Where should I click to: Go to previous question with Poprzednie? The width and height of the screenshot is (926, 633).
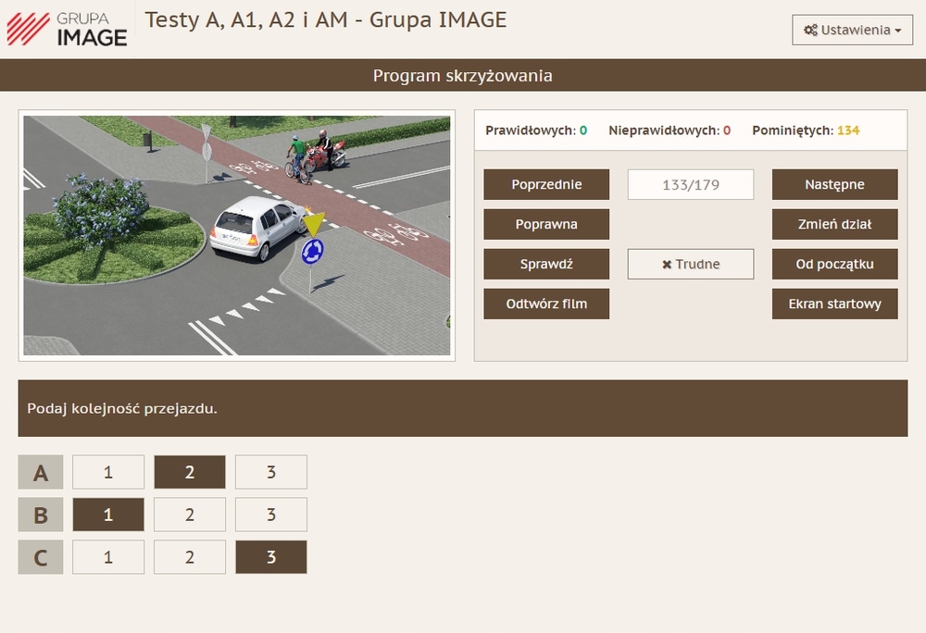(546, 185)
